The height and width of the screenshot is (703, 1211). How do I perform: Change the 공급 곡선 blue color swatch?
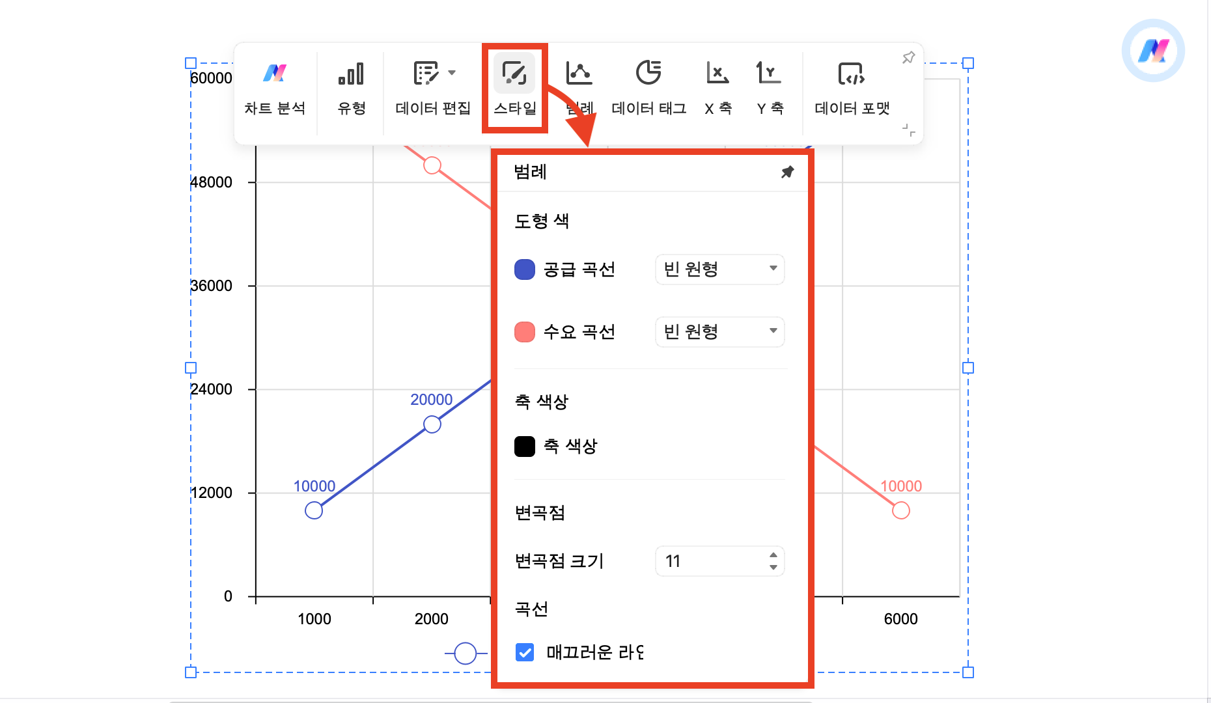[525, 269]
